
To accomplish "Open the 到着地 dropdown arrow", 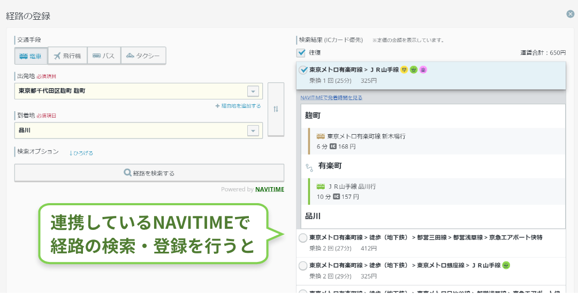I will tap(253, 130).
